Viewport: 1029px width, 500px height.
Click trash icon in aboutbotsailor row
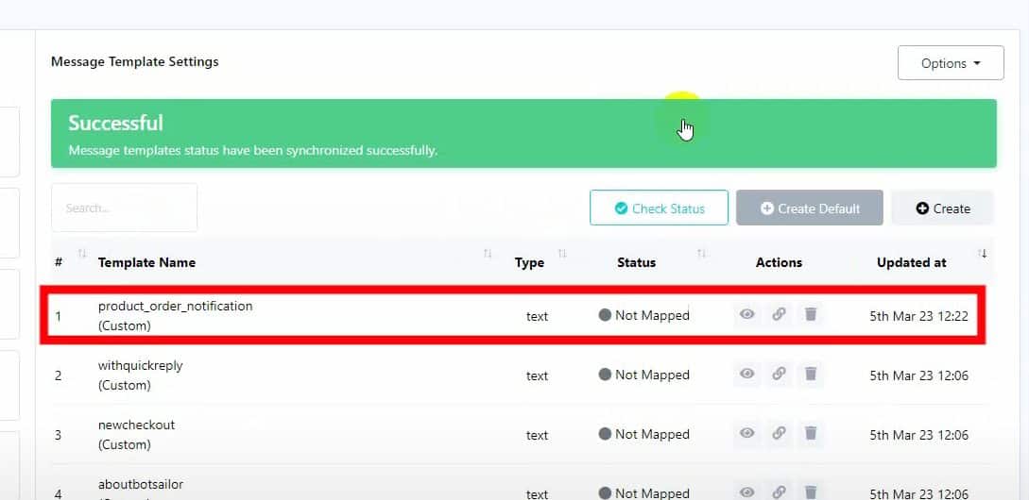point(810,492)
